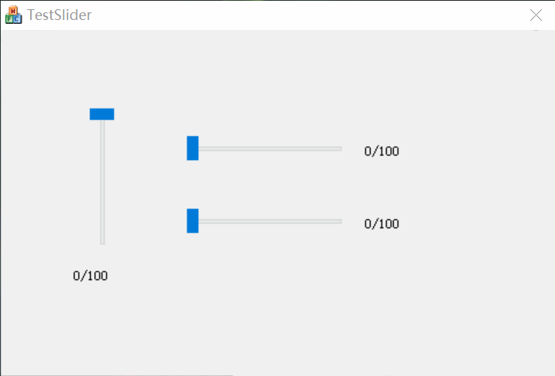Screen dimensions: 555x376
Task: Click upper horizontal track just right of its handle
Action: 208,148
